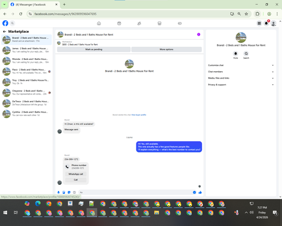Open Copilot from the taskbar
Viewport: 282px width, 226px height.
click(27, 203)
